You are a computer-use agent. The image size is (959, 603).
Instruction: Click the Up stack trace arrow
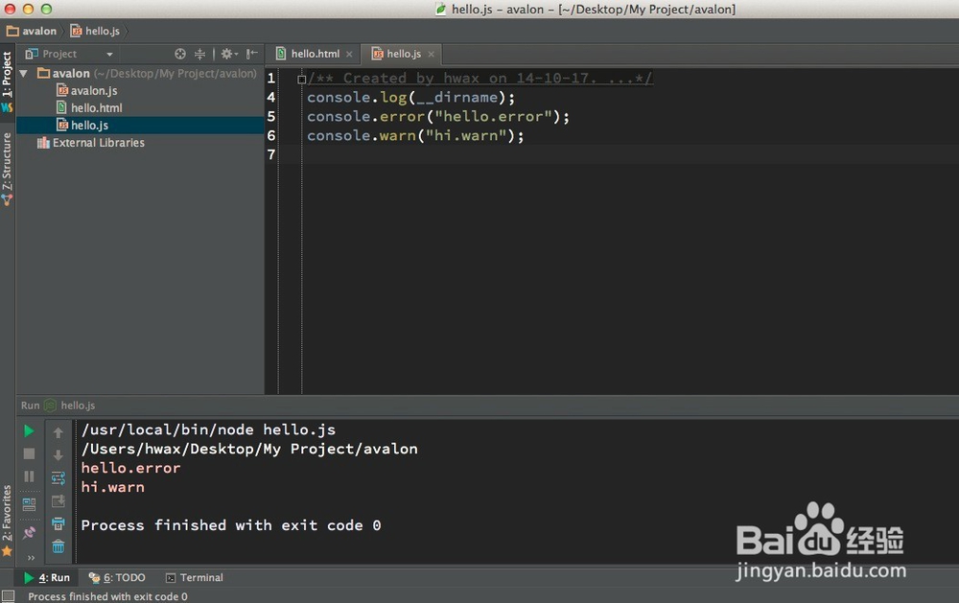point(58,433)
